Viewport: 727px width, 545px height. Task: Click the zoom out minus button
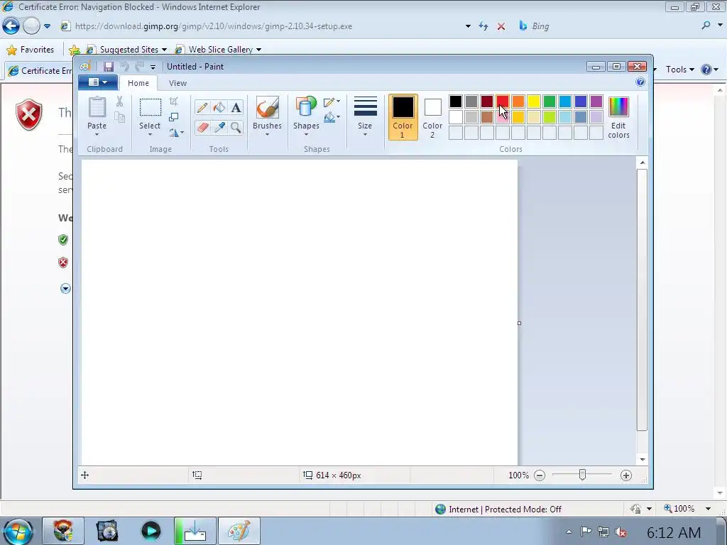(x=540, y=475)
